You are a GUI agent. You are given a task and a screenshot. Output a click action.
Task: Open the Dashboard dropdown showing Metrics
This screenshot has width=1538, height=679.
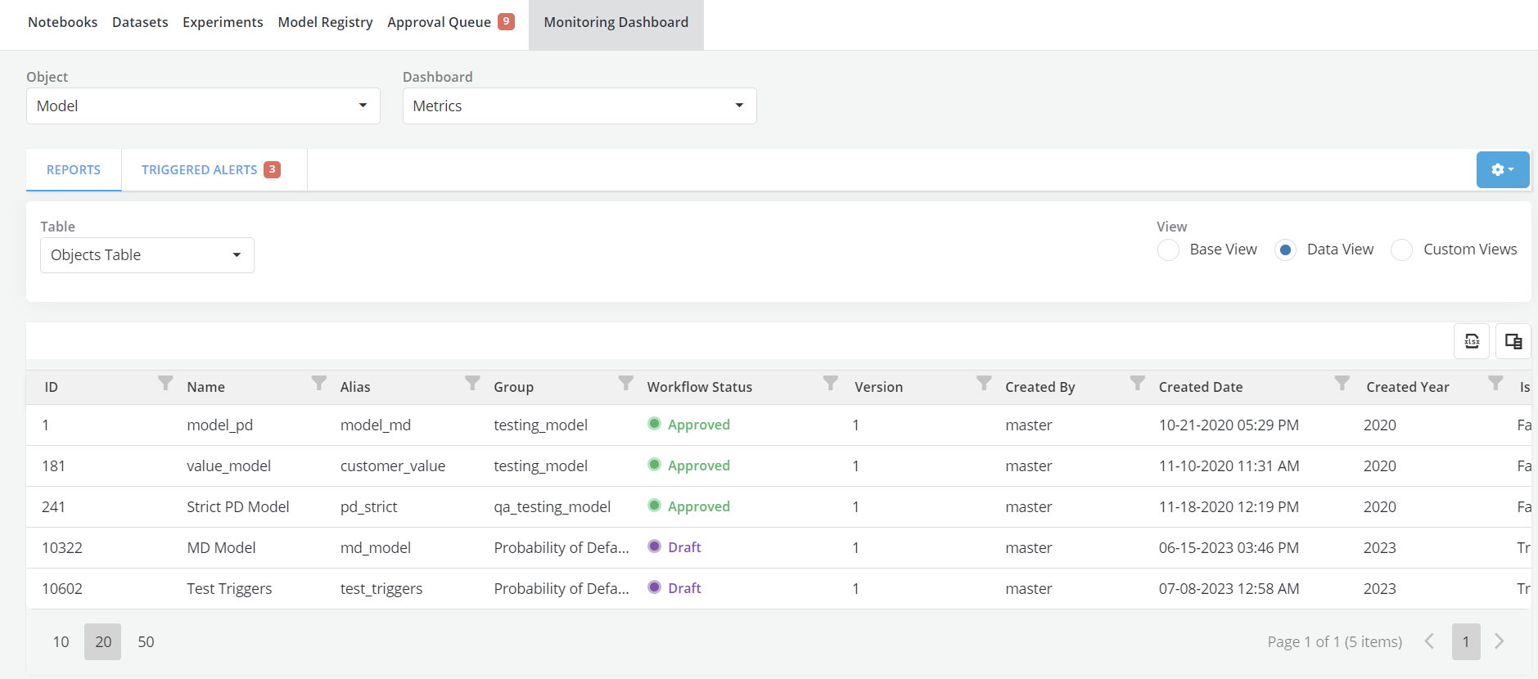pos(579,106)
